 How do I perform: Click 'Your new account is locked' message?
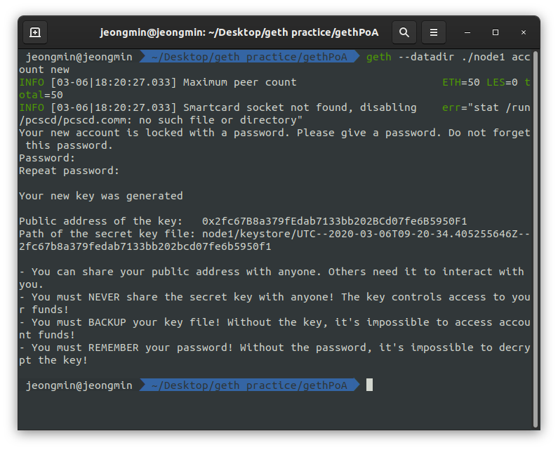(274, 133)
